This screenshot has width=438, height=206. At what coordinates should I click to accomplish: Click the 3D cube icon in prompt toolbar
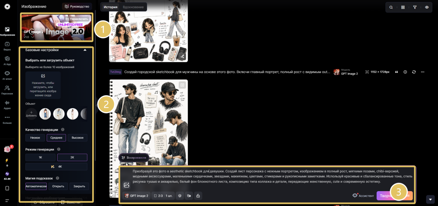coord(180,196)
